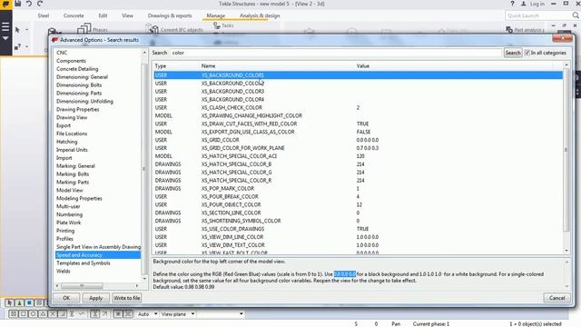
Task: Click the Search text field containing color
Action: [336, 53]
